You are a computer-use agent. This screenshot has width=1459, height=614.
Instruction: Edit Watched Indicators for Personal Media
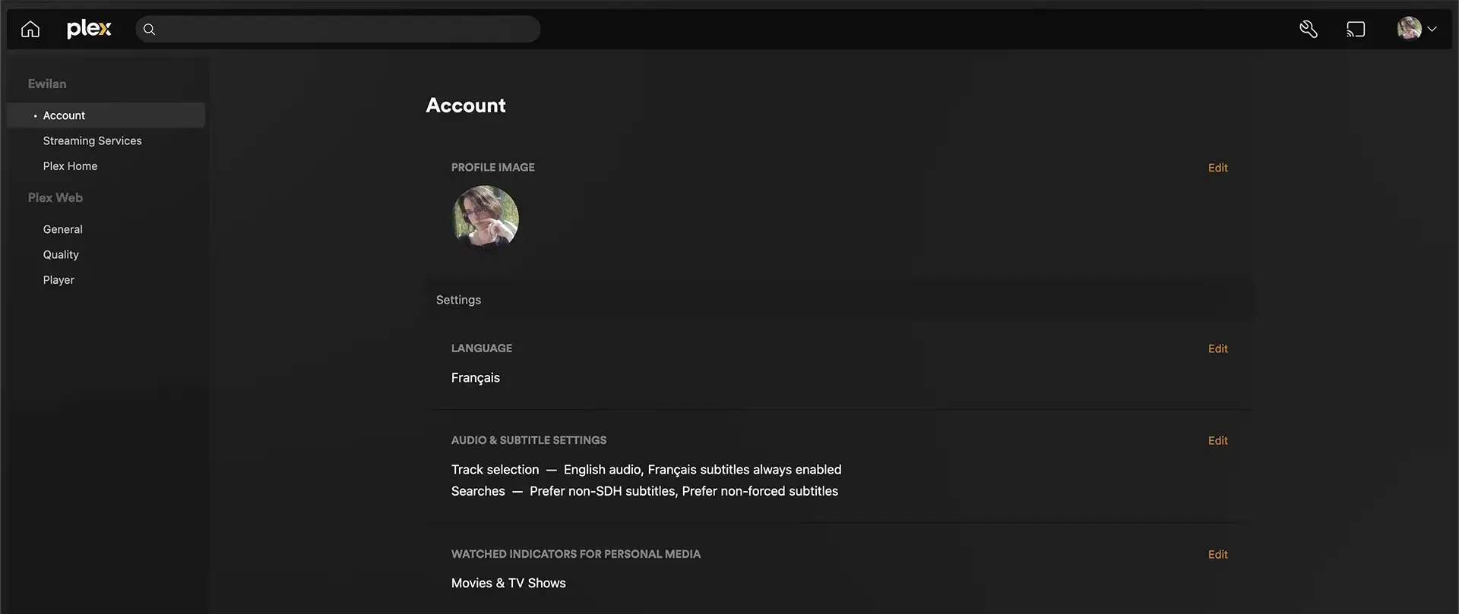(x=1217, y=554)
